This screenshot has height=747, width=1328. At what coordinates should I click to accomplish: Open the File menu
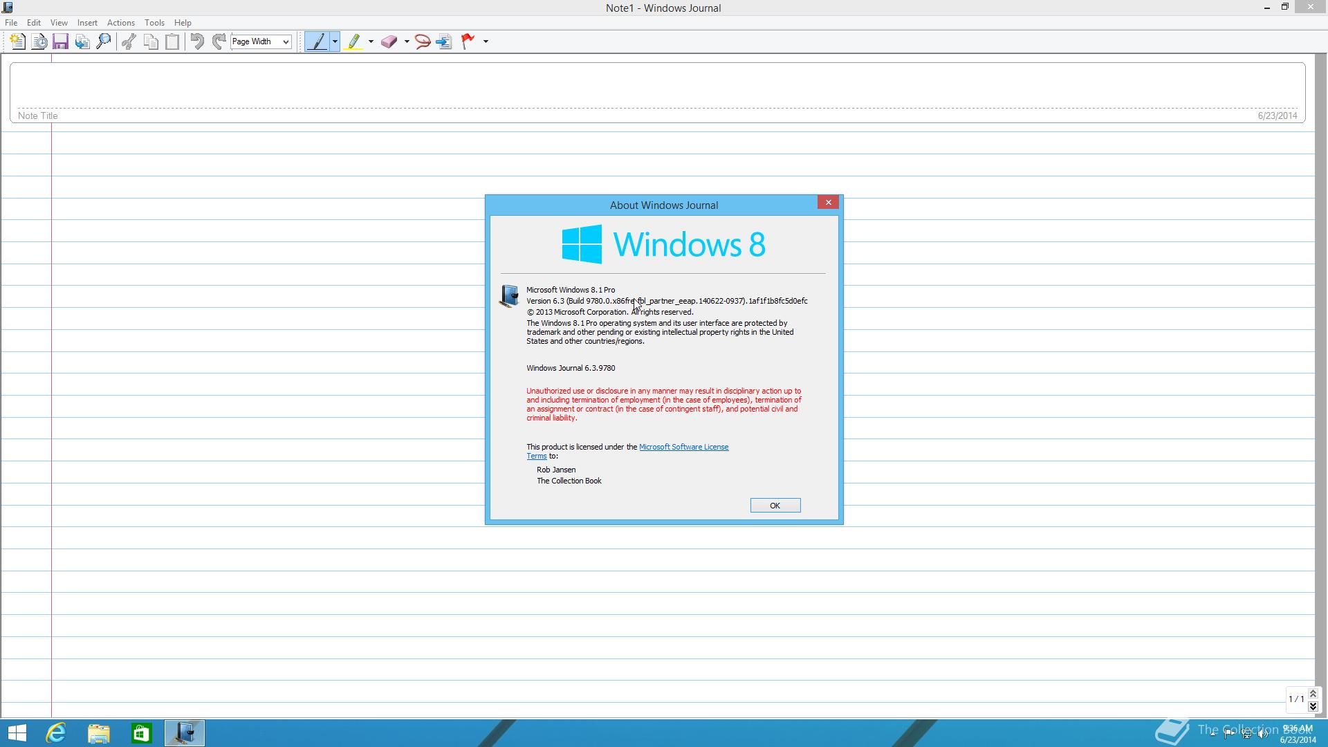[11, 23]
